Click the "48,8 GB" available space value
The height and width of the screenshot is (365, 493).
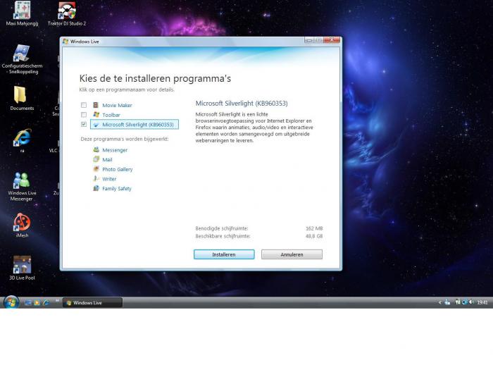(x=314, y=236)
